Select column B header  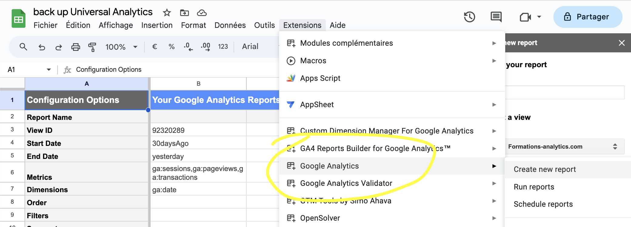(199, 84)
